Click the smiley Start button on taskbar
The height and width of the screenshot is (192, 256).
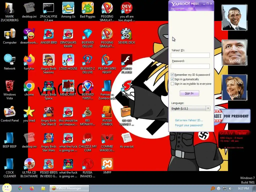point(7,188)
